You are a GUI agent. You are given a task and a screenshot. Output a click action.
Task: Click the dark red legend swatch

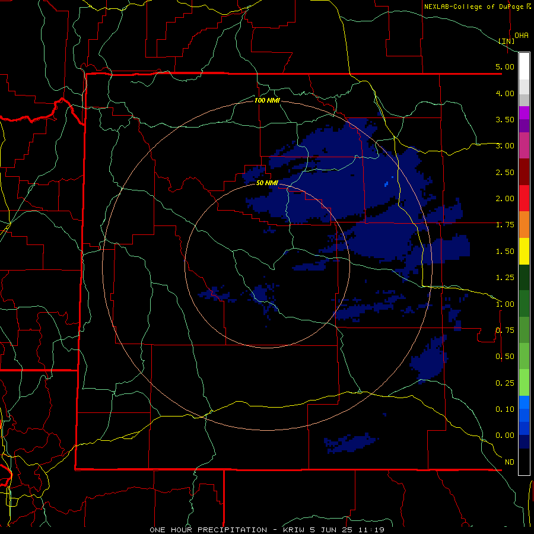tap(524, 172)
